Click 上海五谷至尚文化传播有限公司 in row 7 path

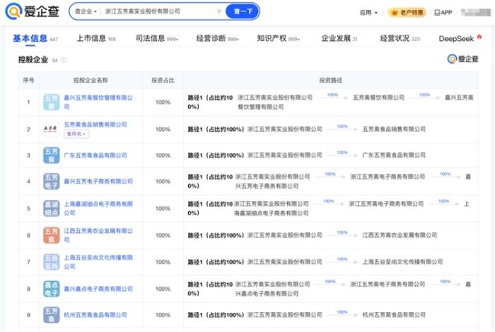click(x=402, y=262)
